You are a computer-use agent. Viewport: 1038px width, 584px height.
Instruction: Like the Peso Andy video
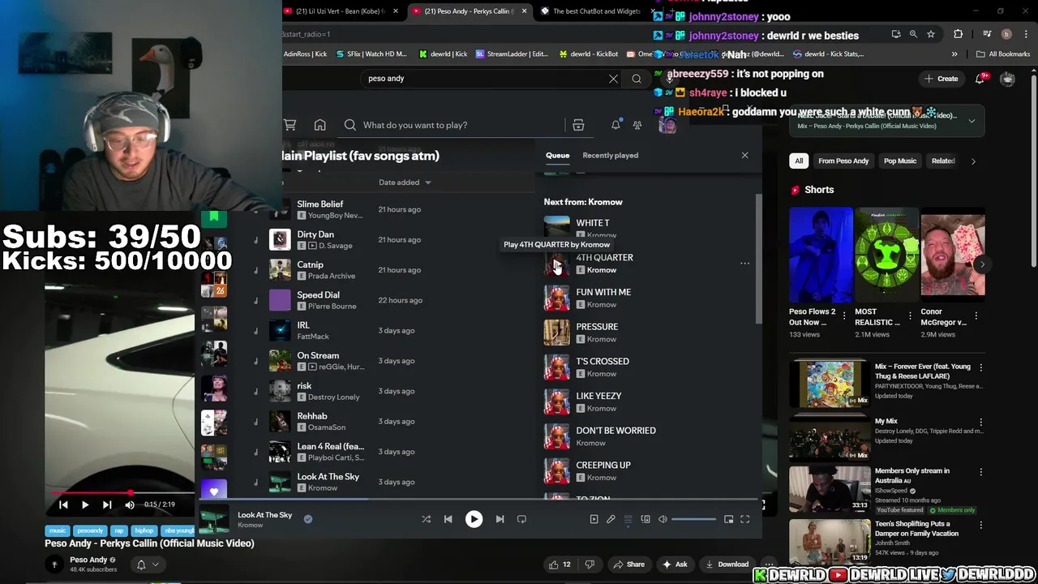(x=560, y=565)
